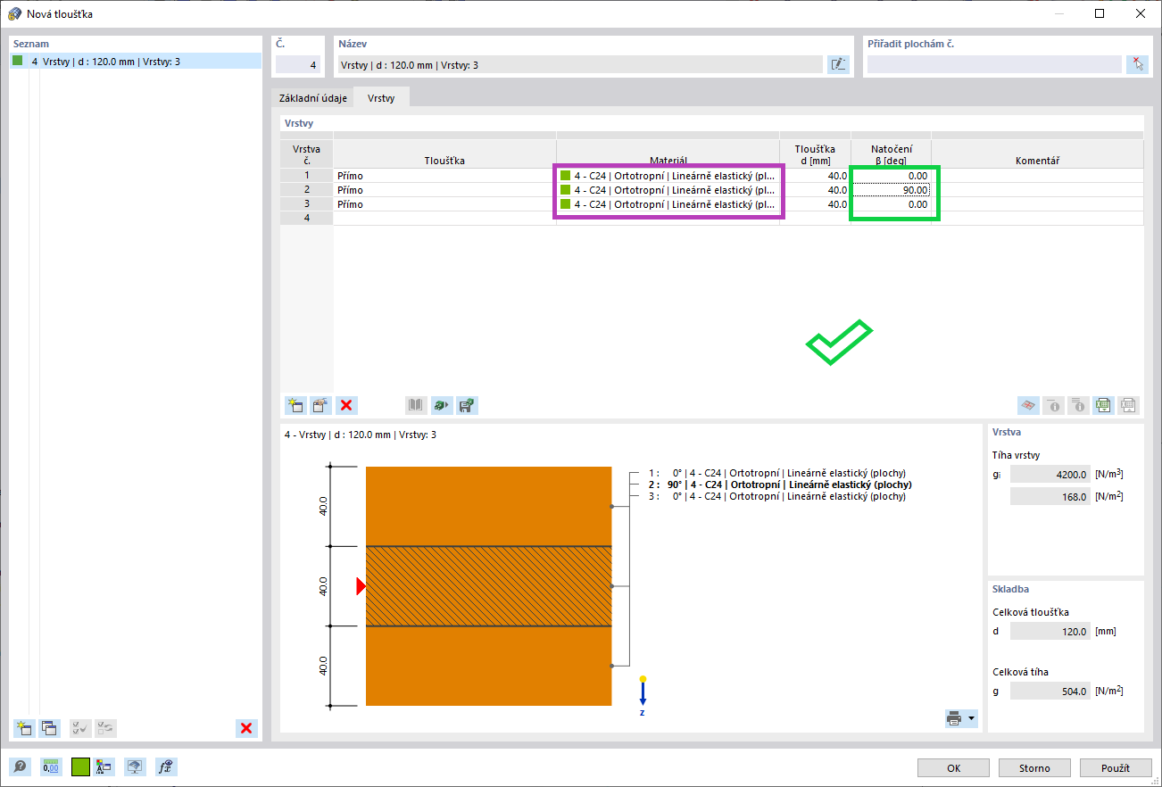
Task: Click the Materiál column header
Action: pyautogui.click(x=668, y=154)
